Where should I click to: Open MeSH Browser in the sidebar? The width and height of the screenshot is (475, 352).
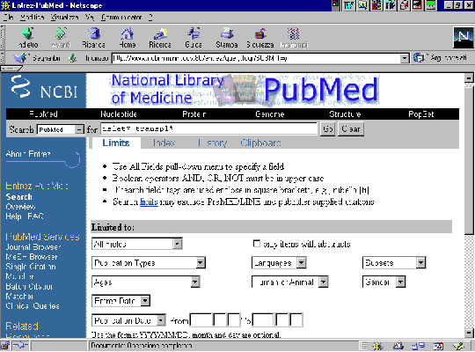pyautogui.click(x=32, y=257)
